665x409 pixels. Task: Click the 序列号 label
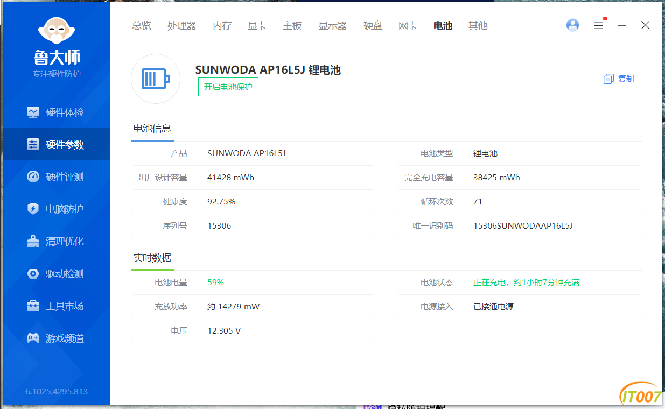click(175, 226)
